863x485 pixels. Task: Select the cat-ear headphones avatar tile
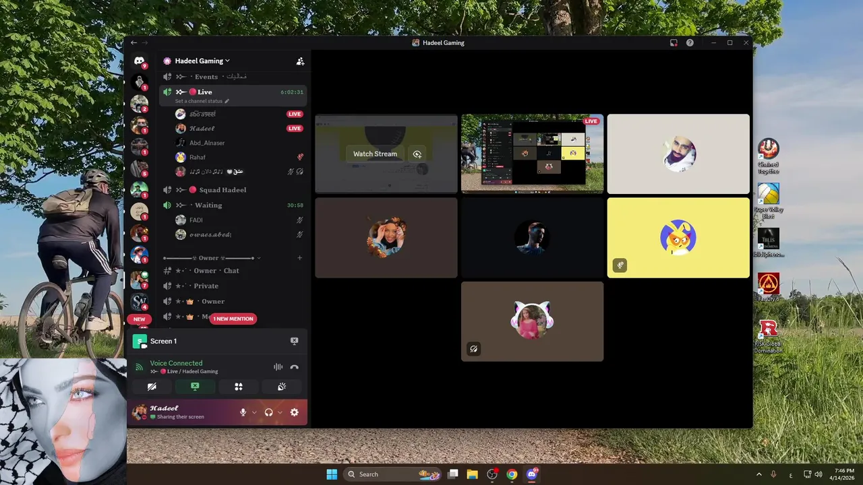point(532,321)
